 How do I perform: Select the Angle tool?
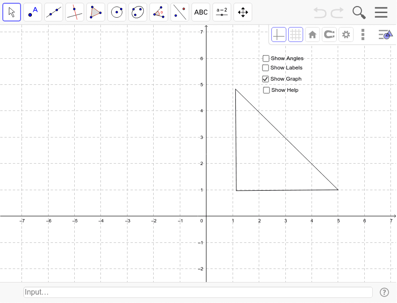coord(159,12)
